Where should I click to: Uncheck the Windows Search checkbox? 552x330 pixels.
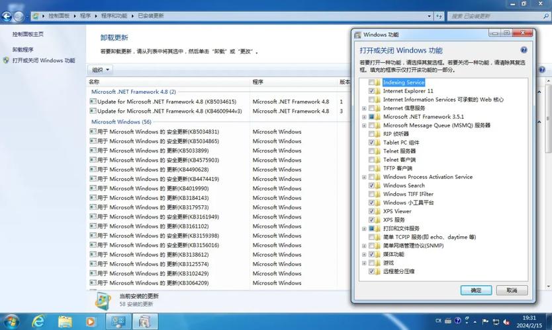pos(371,185)
